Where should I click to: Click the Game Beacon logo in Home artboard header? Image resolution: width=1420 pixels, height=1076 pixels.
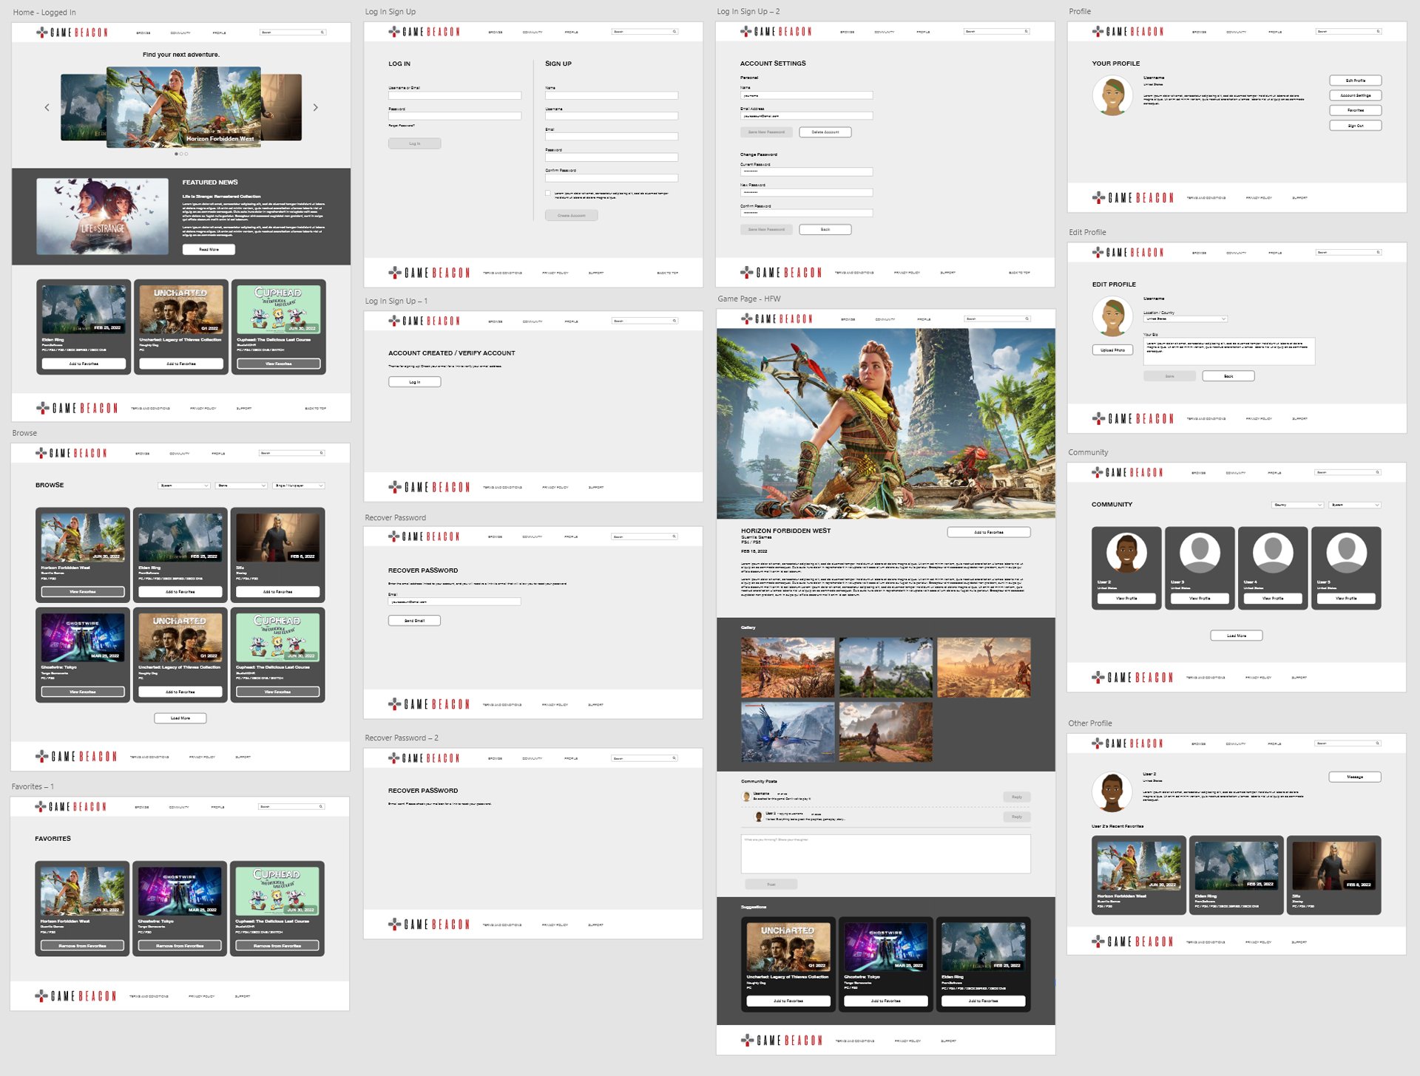point(72,33)
